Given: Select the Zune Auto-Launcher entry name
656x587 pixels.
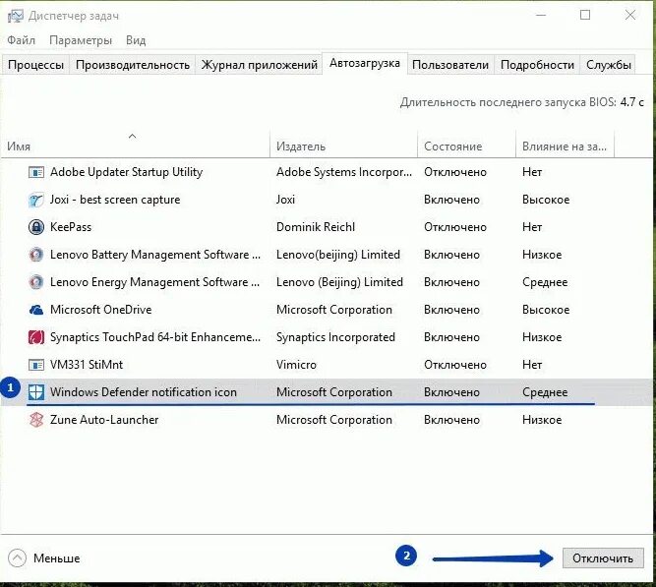Looking at the screenshot, I should point(104,420).
